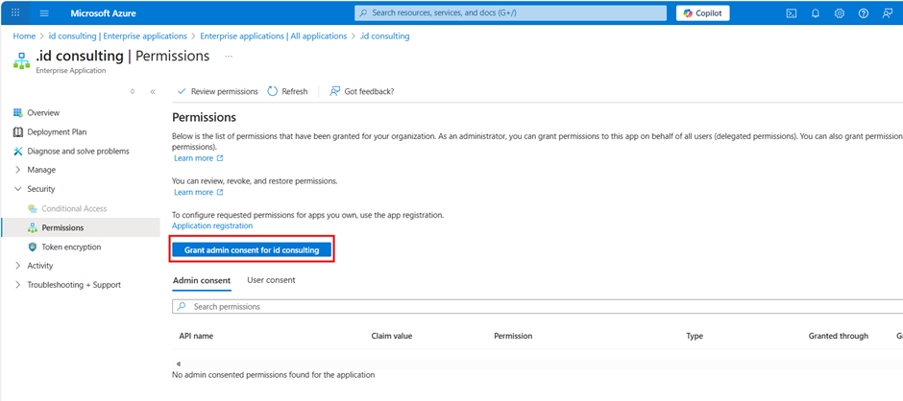Open id consulting | Enterprise applications breadcrumb

click(x=118, y=35)
